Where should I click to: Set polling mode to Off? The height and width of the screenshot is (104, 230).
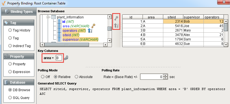(43, 77)
